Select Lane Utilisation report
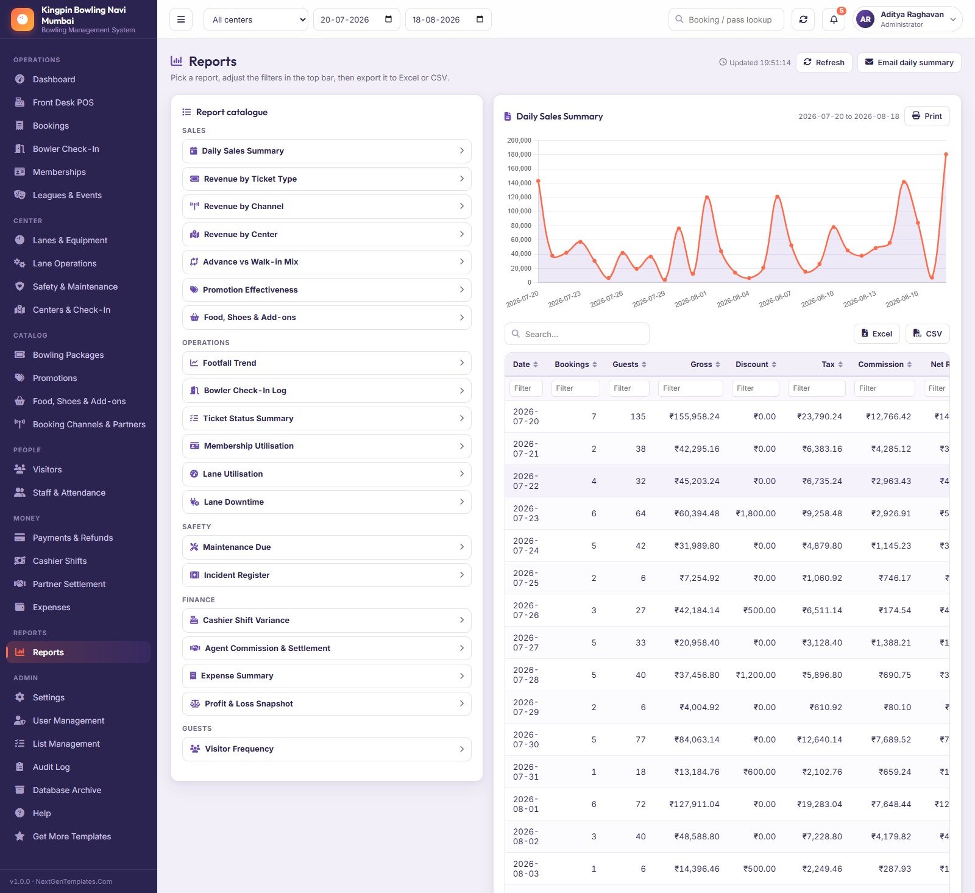 tap(327, 474)
